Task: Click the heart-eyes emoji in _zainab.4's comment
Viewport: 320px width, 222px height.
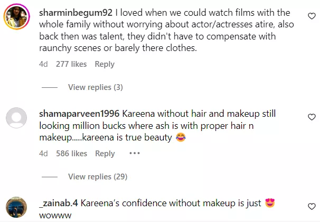Action: click(270, 203)
